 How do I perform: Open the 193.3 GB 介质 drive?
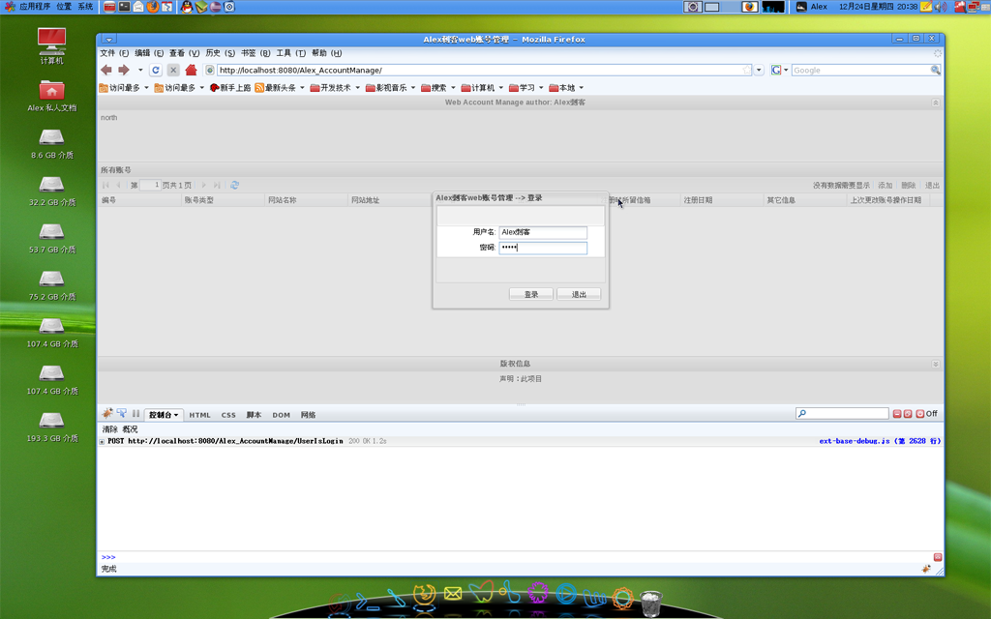coord(52,427)
